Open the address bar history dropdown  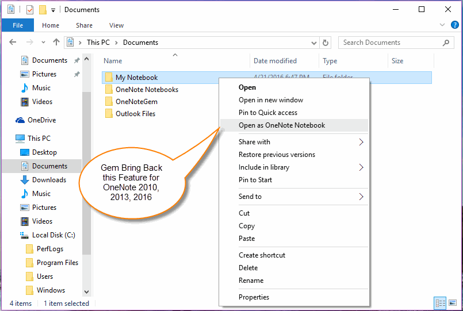click(314, 43)
